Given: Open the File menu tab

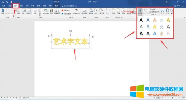Looking at the screenshot, I should pos(4,6).
